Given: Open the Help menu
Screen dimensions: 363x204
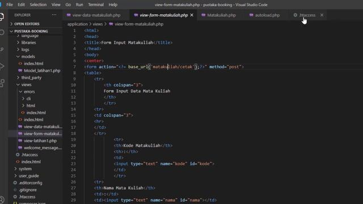Looking at the screenshot, I should 113,5.
